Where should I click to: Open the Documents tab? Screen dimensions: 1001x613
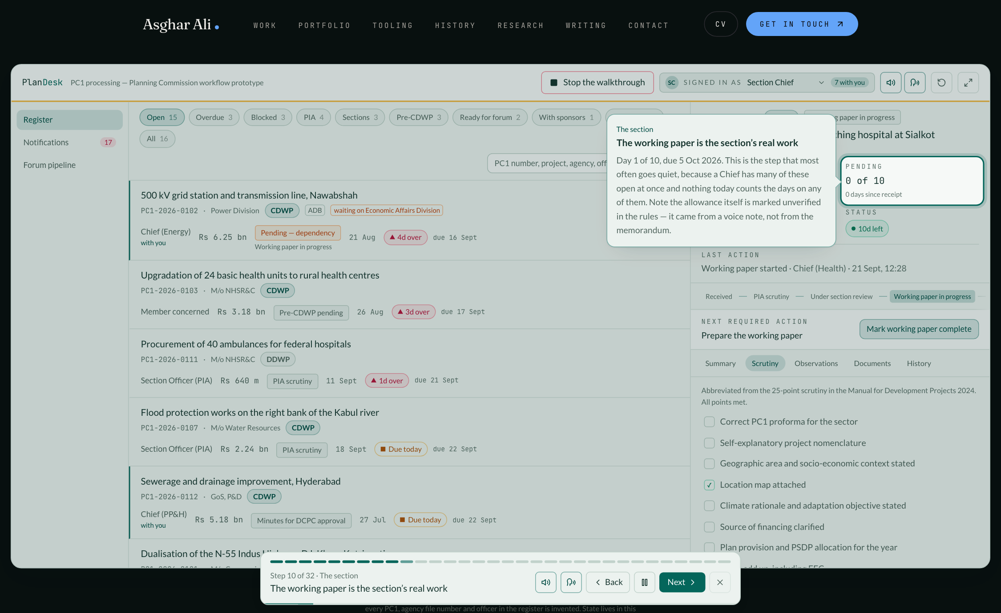pos(872,363)
